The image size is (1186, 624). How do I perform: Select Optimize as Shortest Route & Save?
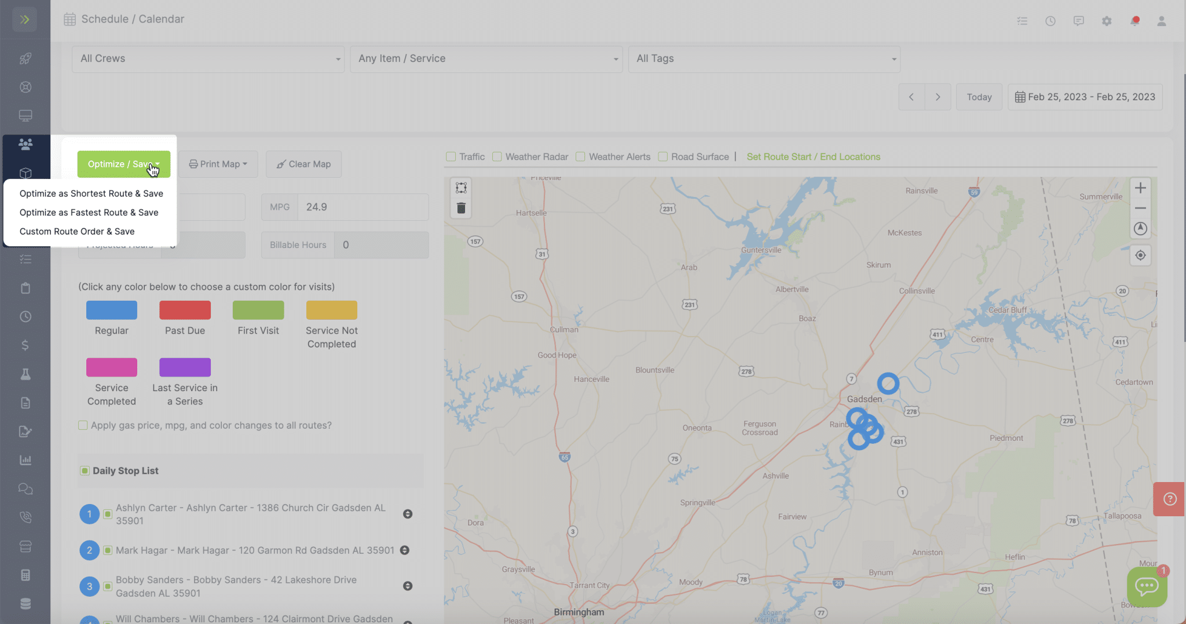tap(91, 193)
